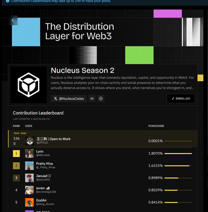Click Pretty Mira's mindshare progress bar

pyautogui.click(x=178, y=166)
